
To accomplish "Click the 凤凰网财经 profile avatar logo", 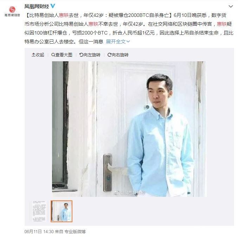I will click(12, 11).
